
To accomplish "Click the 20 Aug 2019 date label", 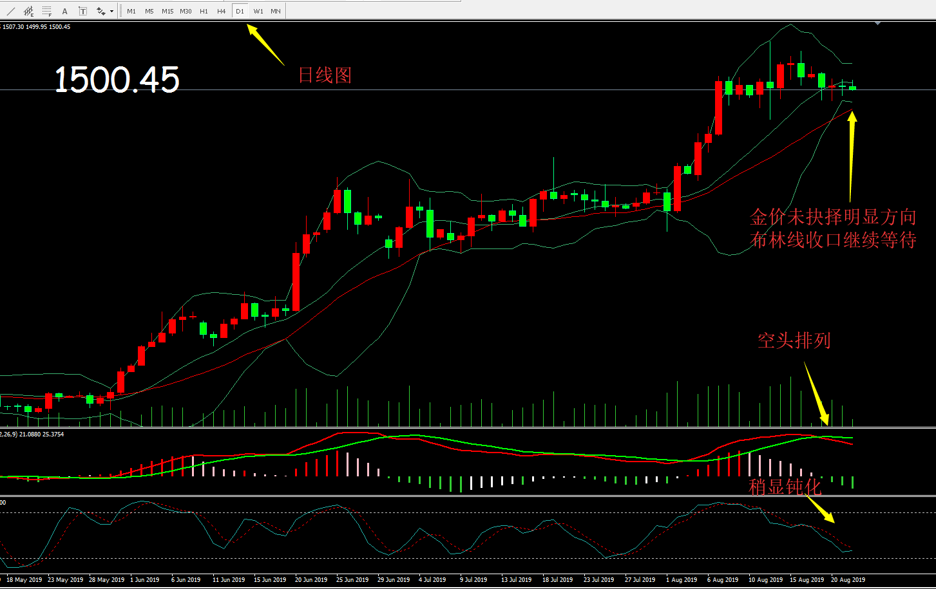I will pyautogui.click(x=848, y=579).
